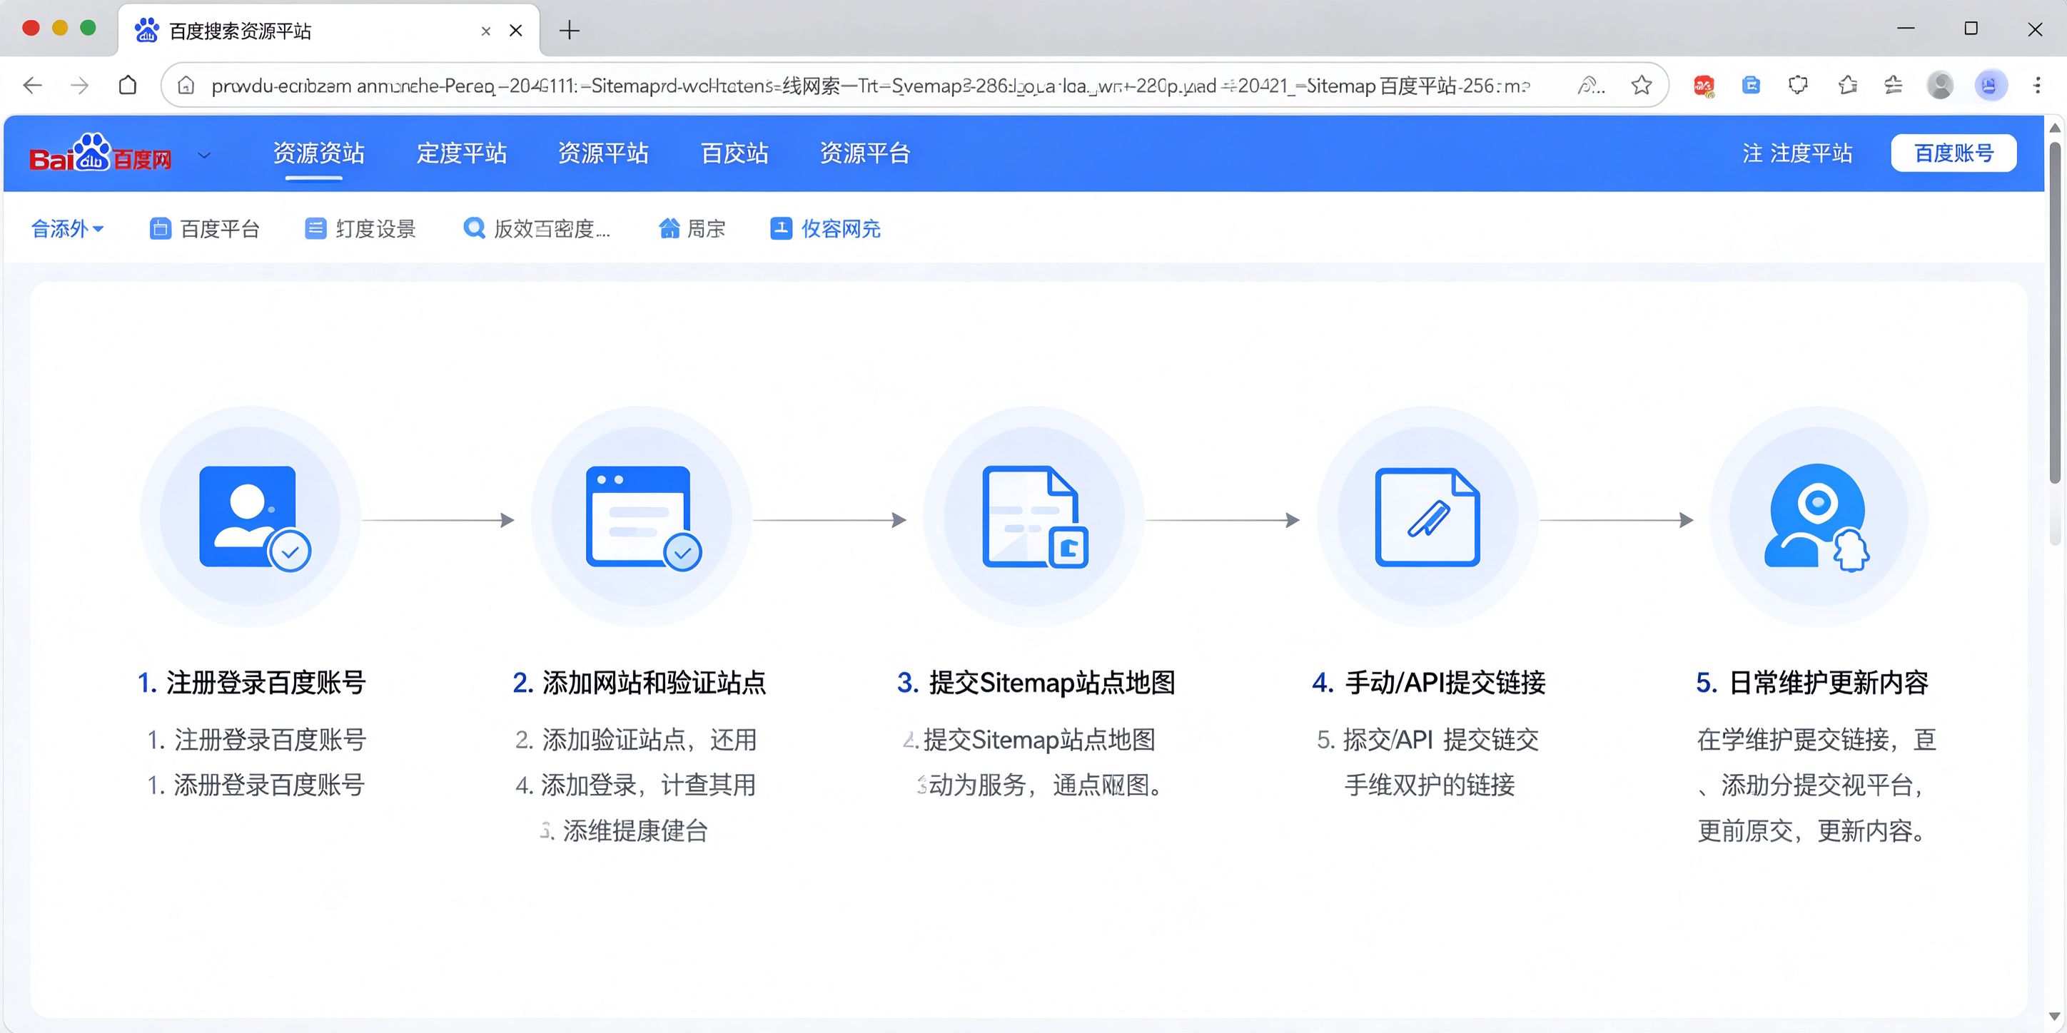Click heading 3. 提交Sitemap站点地图
This screenshot has height=1033, width=2067.
(1036, 683)
